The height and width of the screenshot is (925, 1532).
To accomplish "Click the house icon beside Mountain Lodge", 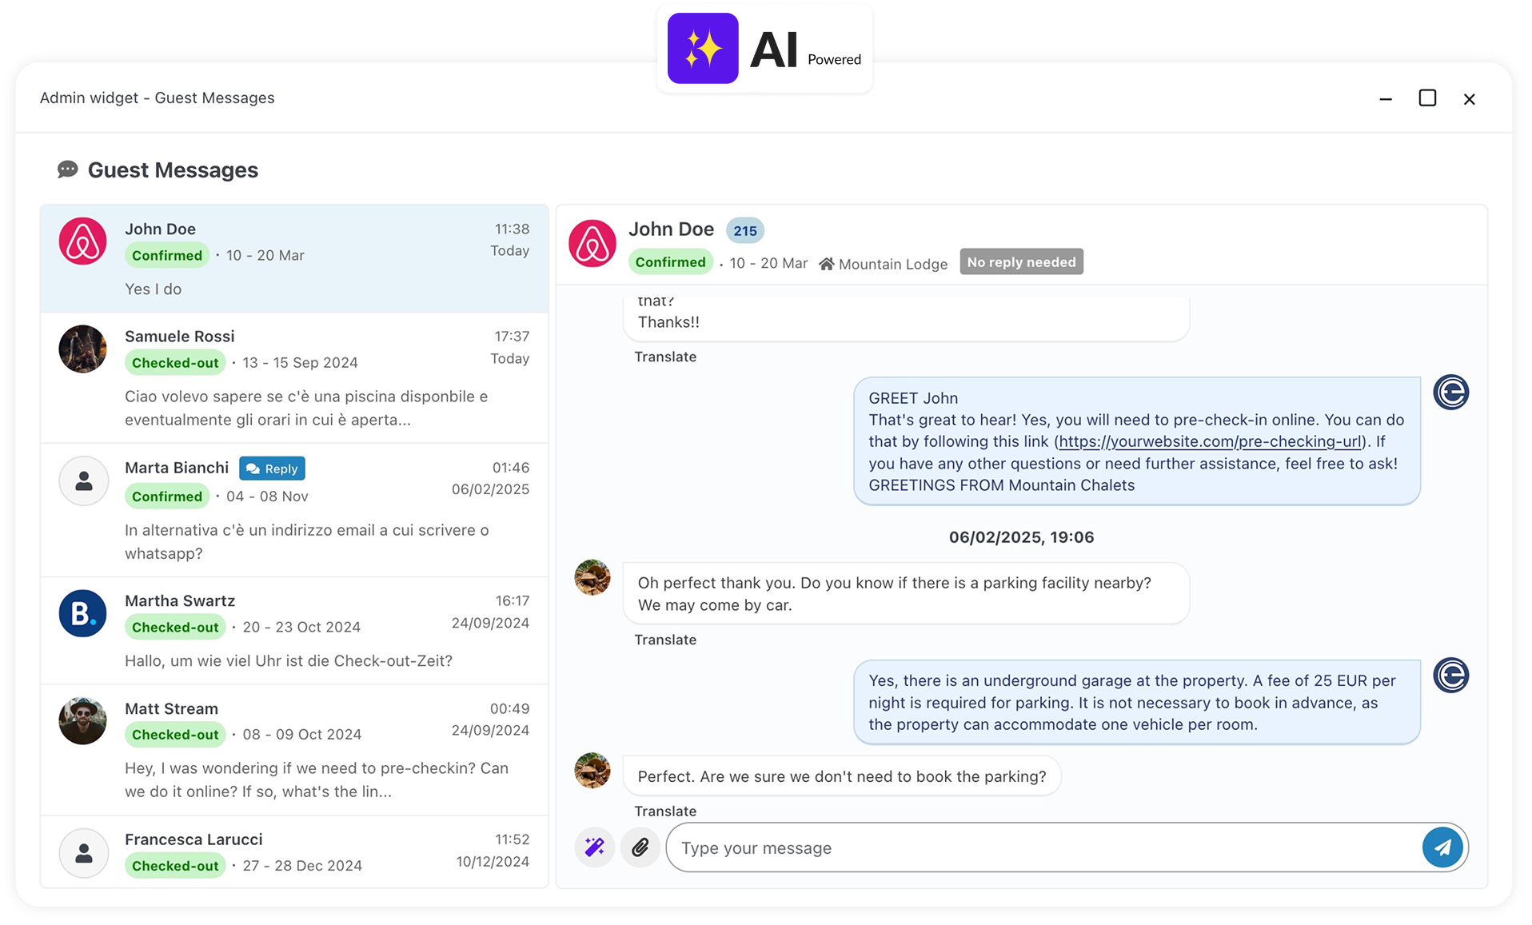I will 827,264.
